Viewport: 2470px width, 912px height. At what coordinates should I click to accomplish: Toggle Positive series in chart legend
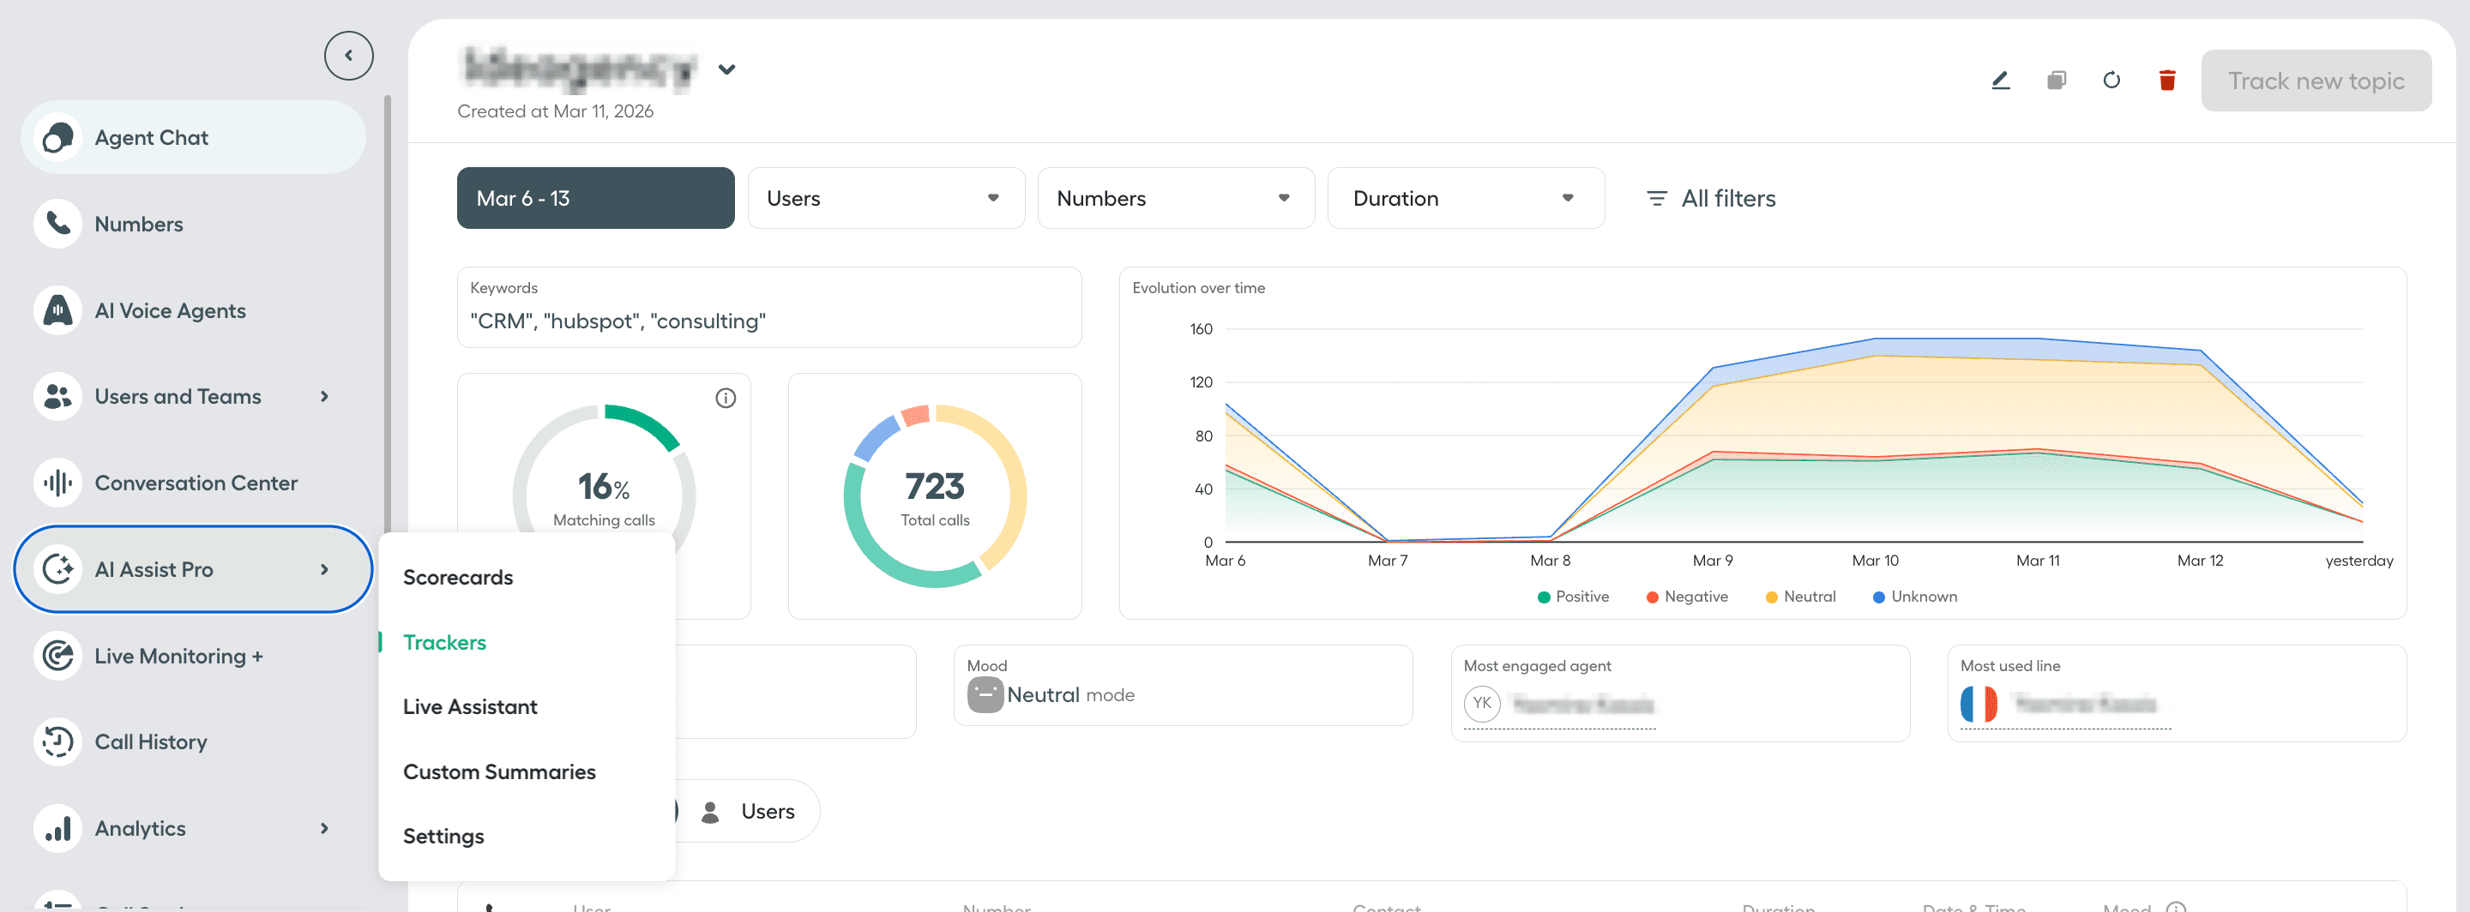pos(1573,597)
